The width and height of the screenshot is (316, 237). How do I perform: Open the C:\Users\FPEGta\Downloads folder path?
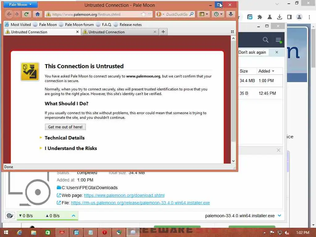(x=89, y=188)
